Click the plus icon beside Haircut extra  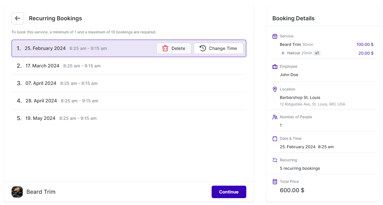pos(283,53)
